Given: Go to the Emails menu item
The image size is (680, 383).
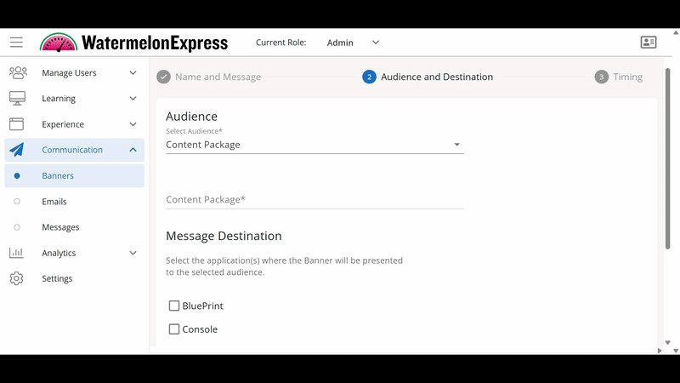Looking at the screenshot, I should [54, 202].
